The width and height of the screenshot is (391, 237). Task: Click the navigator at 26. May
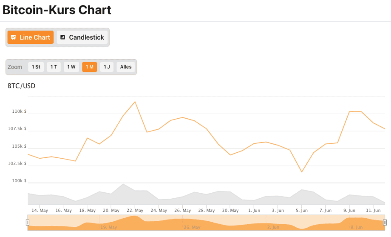pos(192,227)
